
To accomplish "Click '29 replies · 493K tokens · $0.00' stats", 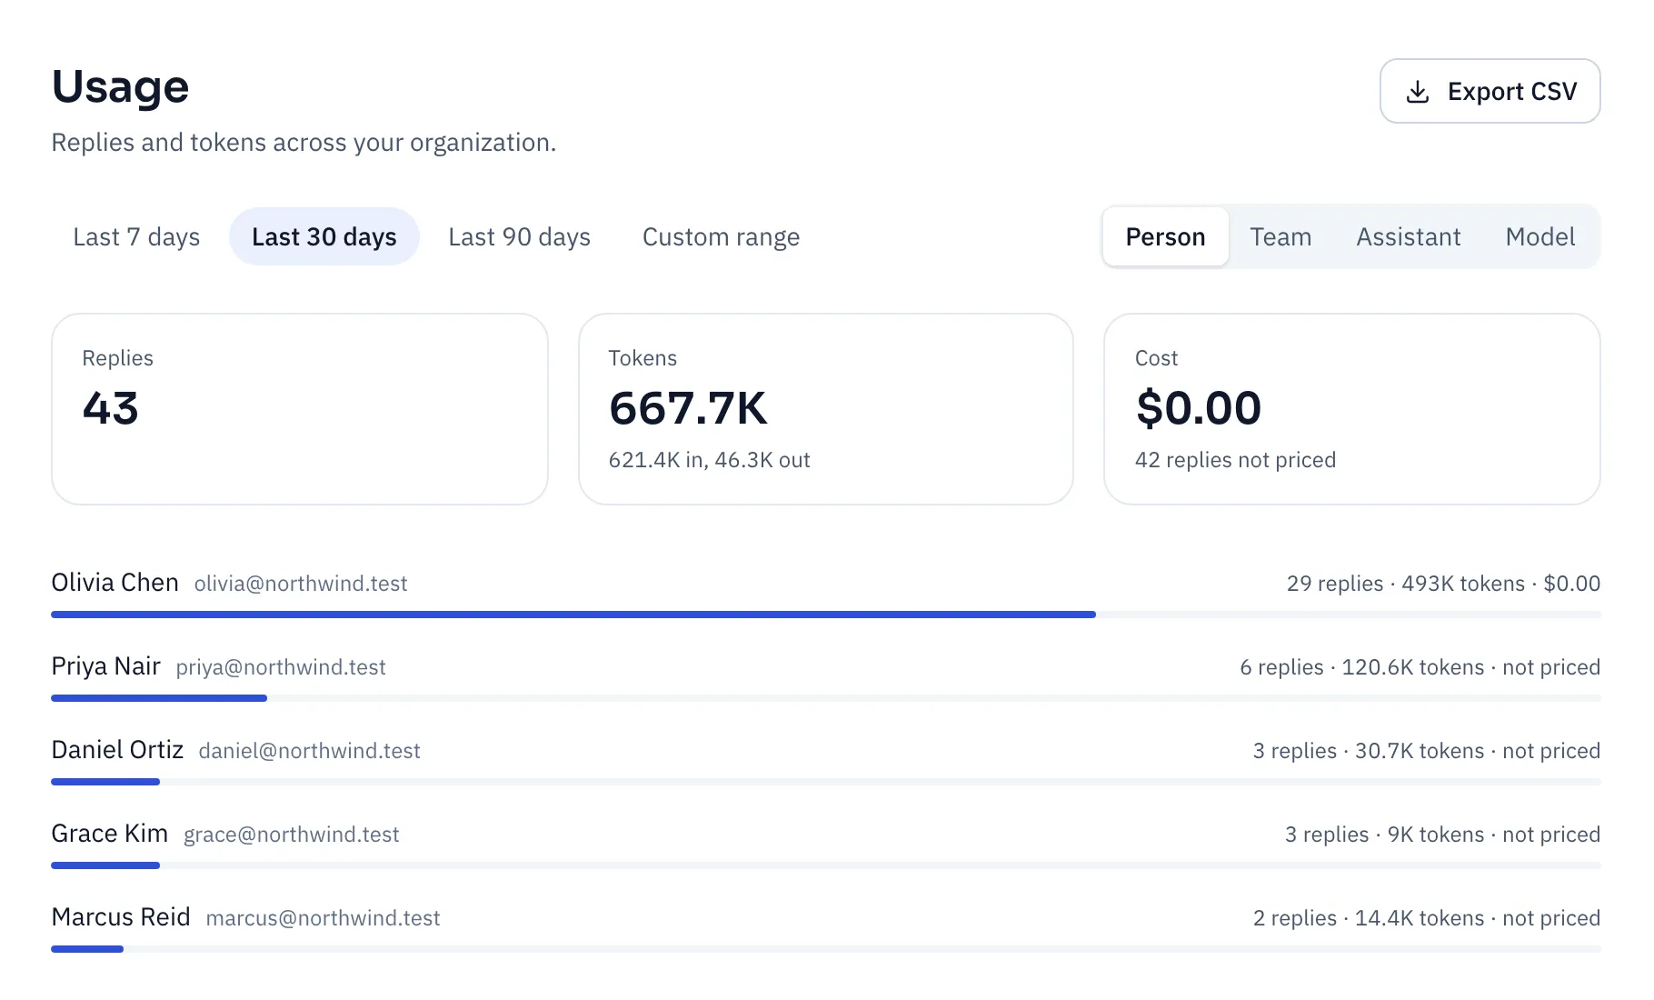I will click(x=1443, y=584).
